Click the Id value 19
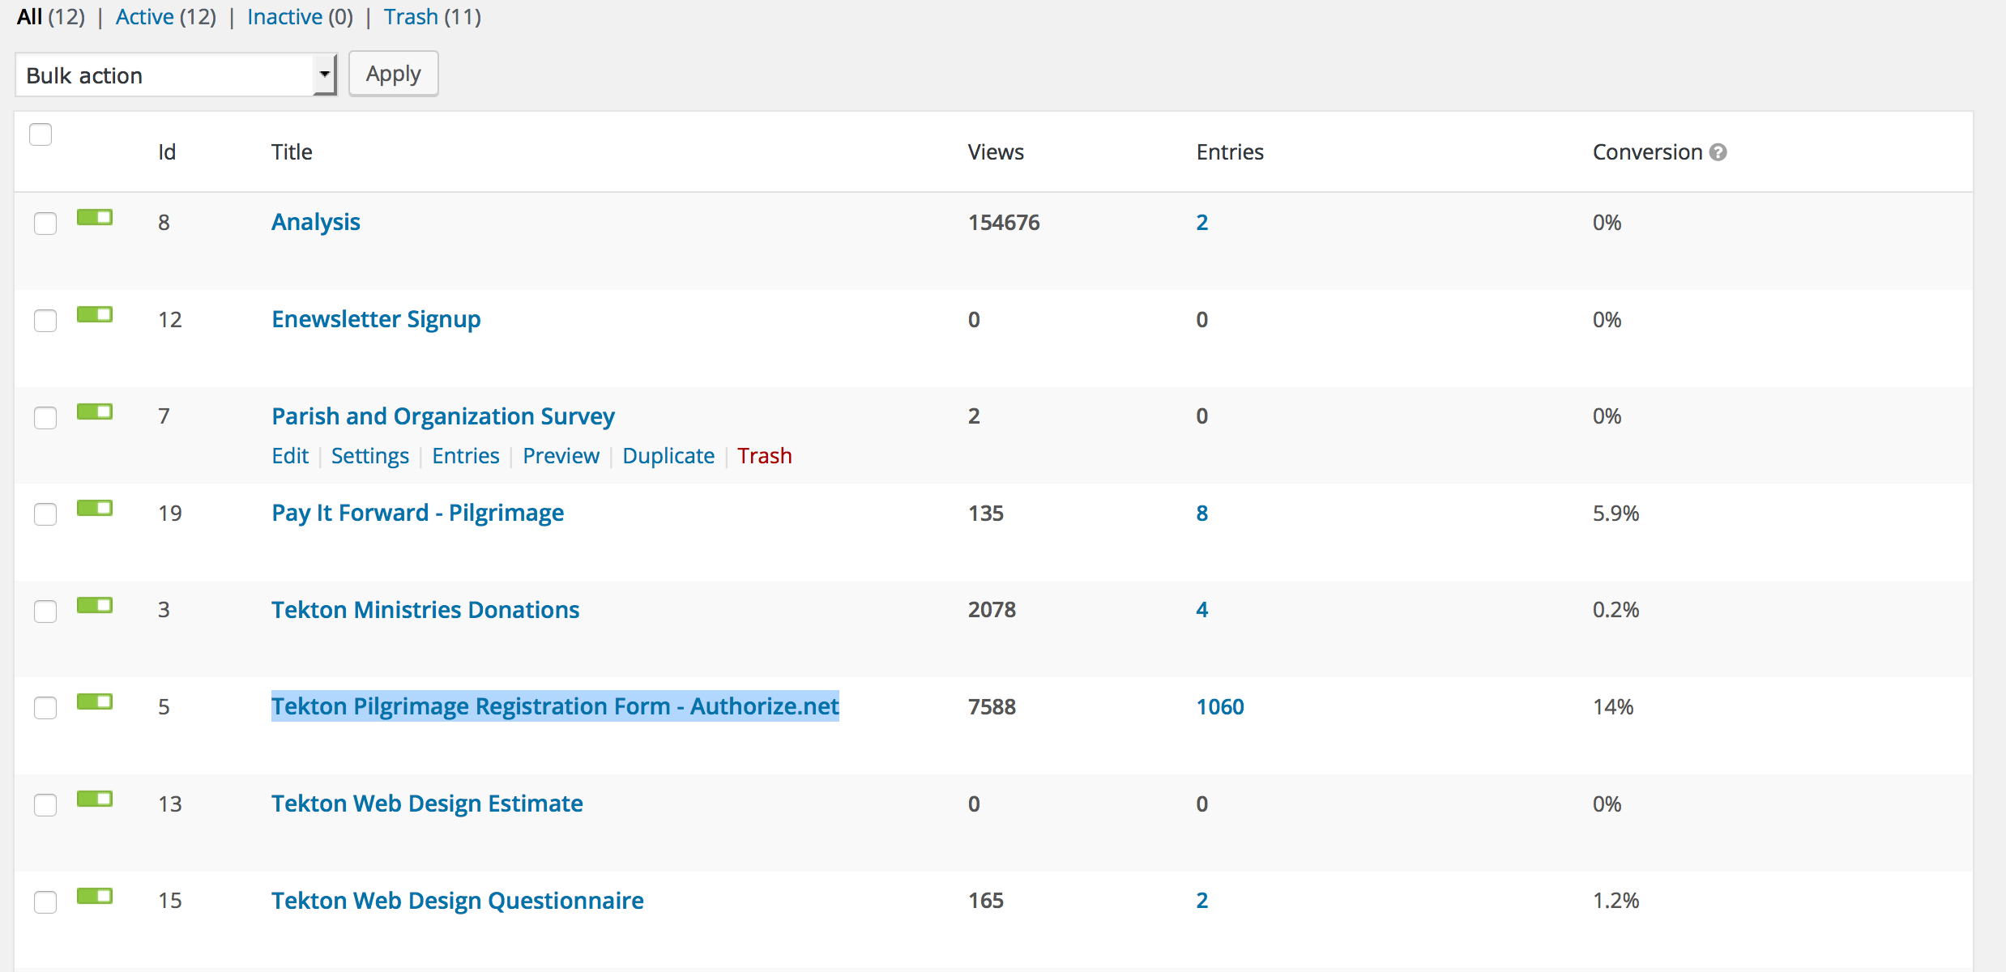Screen dimensions: 2006x972 [170, 514]
